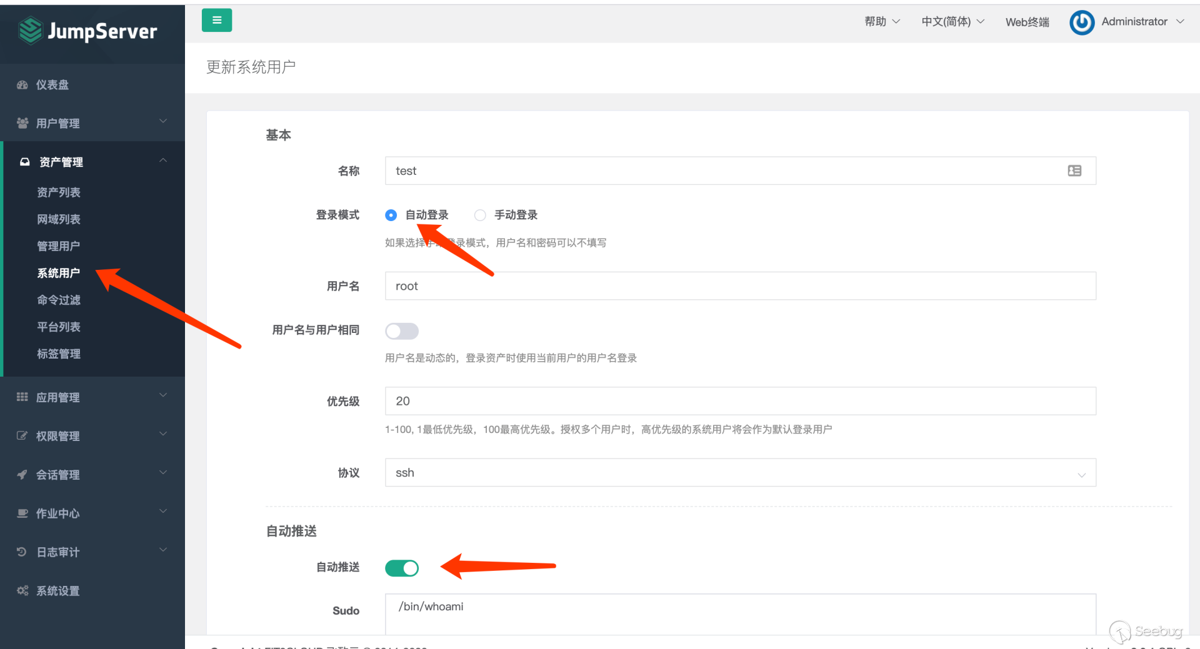Click the green hamburger menu toggle icon
This screenshot has height=649, width=1200.
click(217, 21)
